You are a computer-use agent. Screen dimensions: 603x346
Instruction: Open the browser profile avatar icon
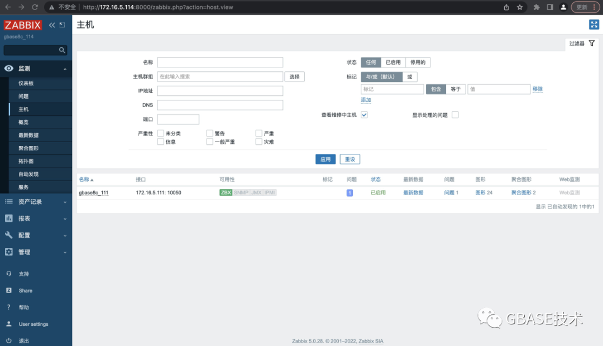pos(563,7)
